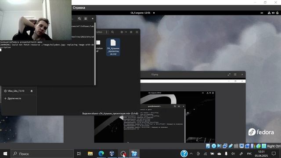Open the Windows Start menu

pyautogui.click(x=5, y=154)
